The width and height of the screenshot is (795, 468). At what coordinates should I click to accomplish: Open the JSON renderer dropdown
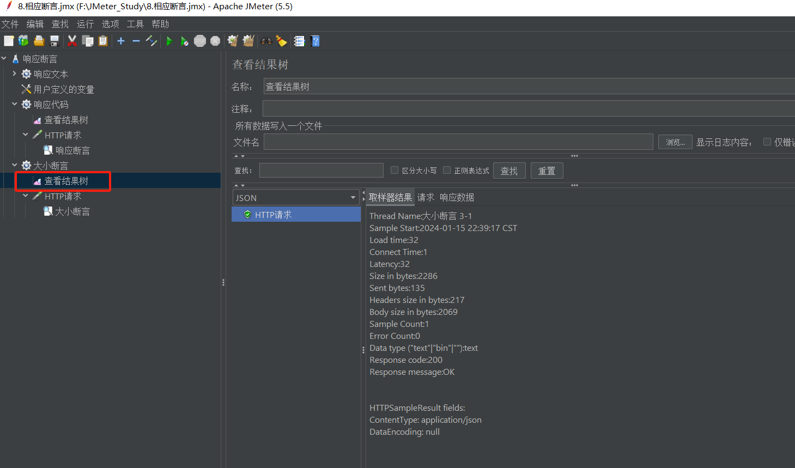click(x=296, y=197)
